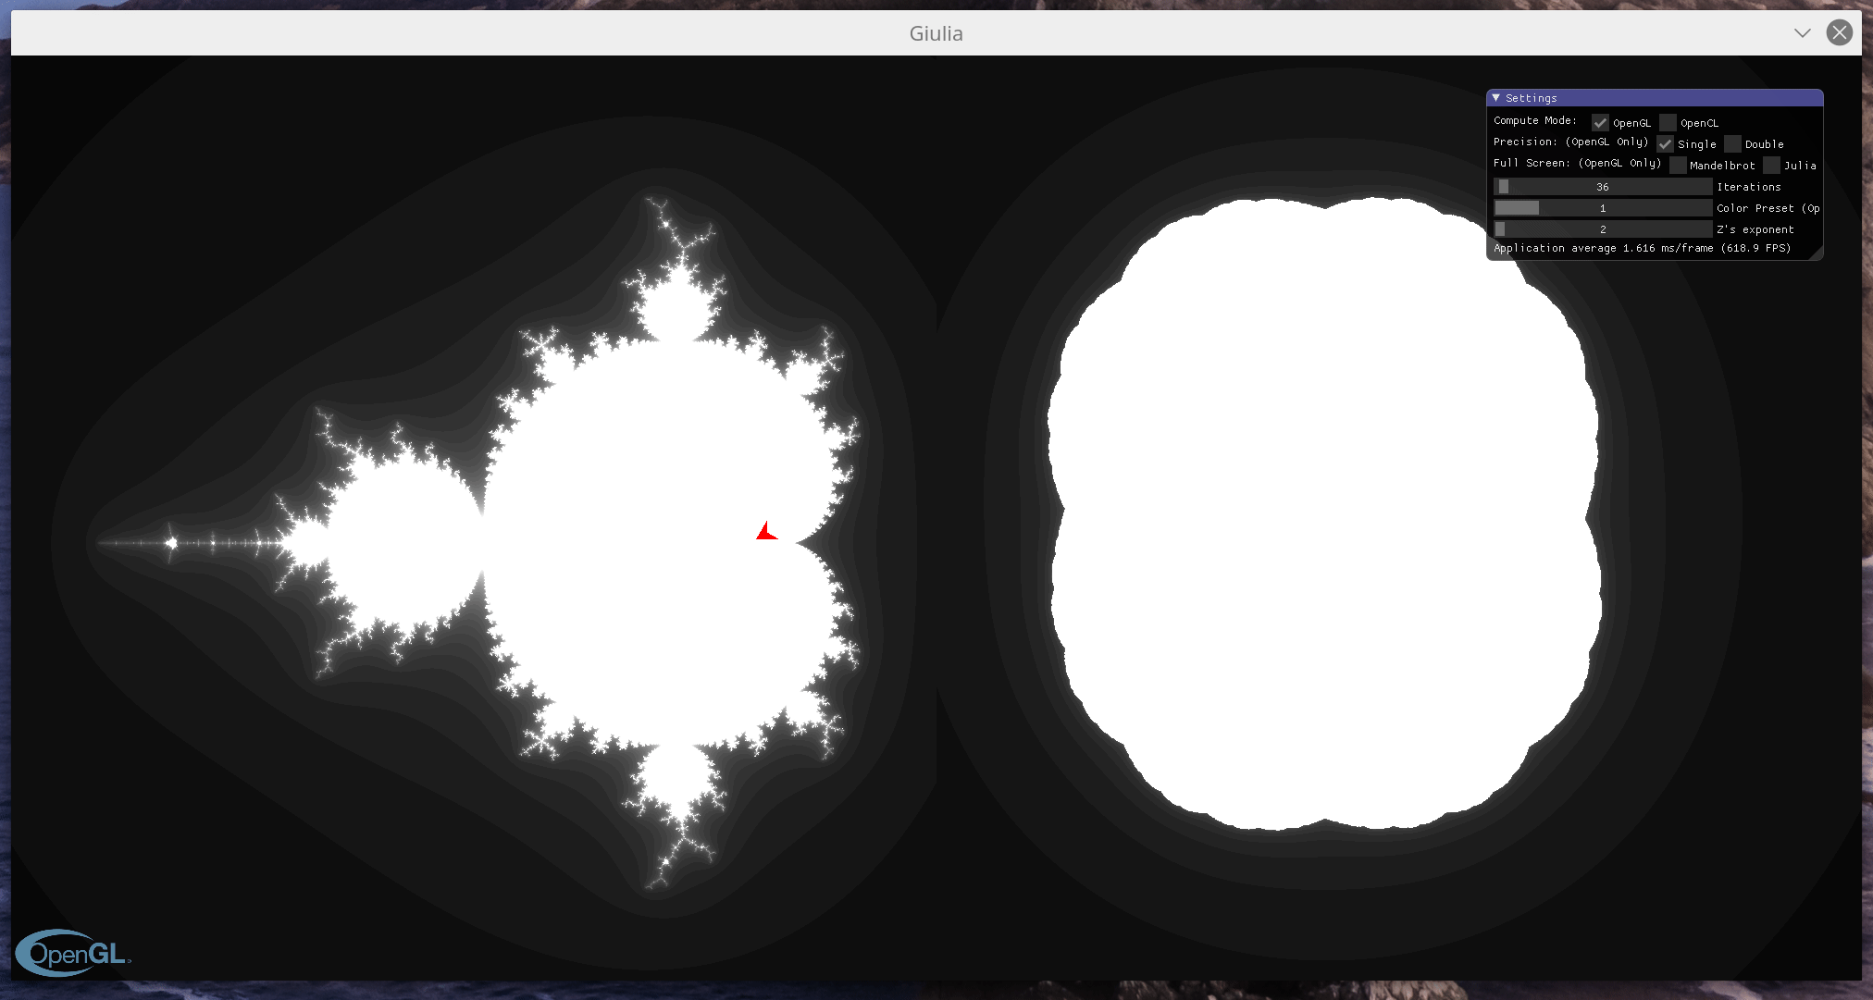Open the title bar window options chevron
1873x1000 pixels.
click(1802, 32)
